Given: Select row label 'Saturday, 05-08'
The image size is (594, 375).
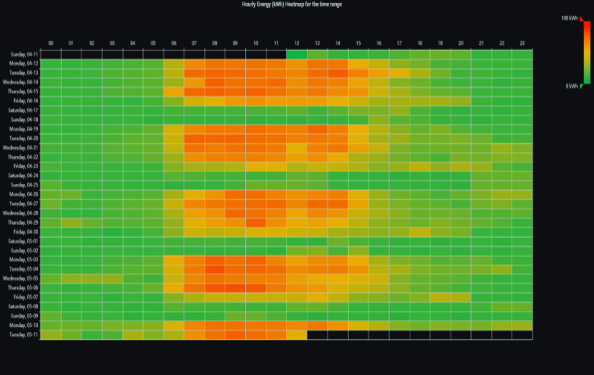Looking at the screenshot, I should tap(24, 306).
